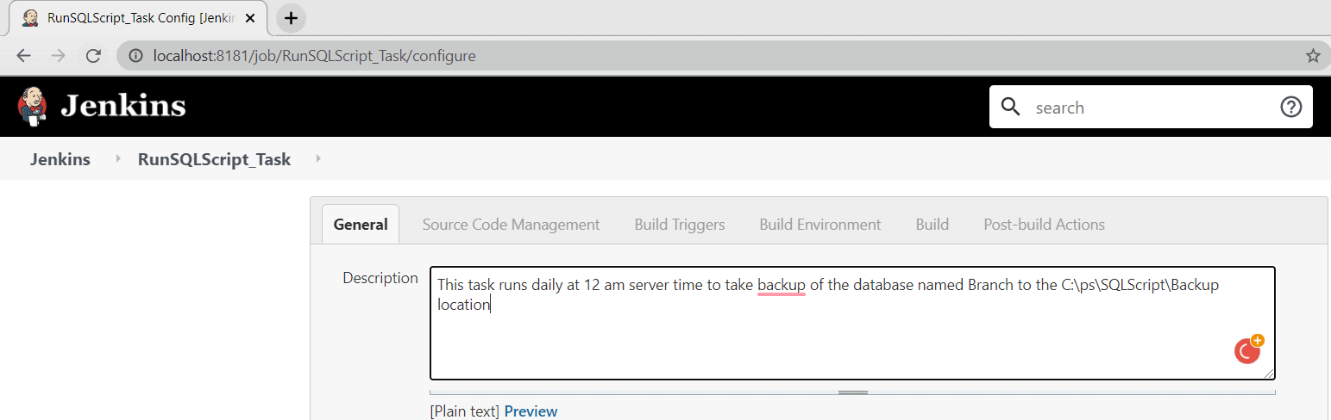
Task: Reload the page with the refresh icon
Action: (x=94, y=56)
